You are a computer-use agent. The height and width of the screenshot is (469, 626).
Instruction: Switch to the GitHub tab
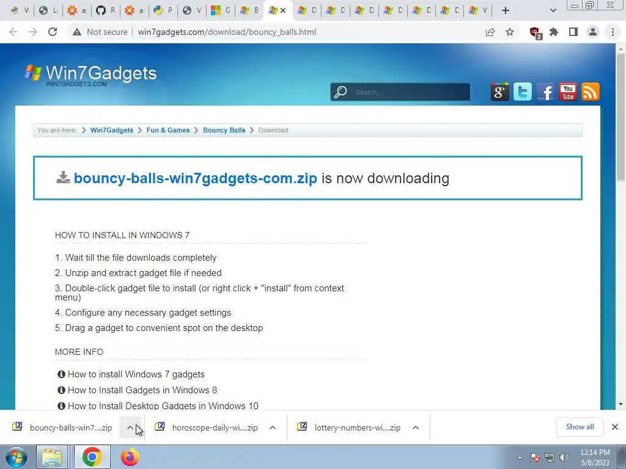point(106,10)
